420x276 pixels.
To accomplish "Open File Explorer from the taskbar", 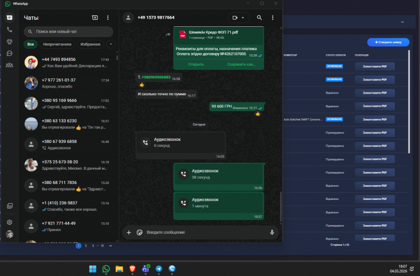I will point(119,269).
